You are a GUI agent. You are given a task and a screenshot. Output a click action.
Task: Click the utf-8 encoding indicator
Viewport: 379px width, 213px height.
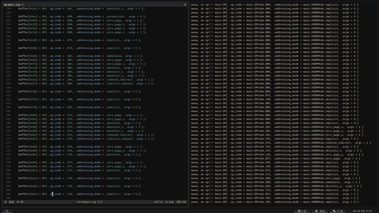(158, 202)
